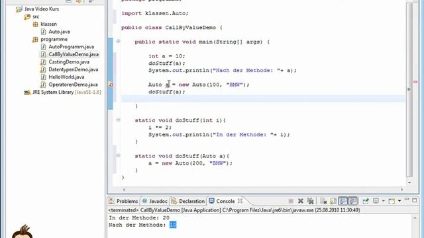Image resolution: width=424 pixels, height=238 pixels.
Task: Select CallByValueDemo.java in the tree
Action: (x=74, y=54)
